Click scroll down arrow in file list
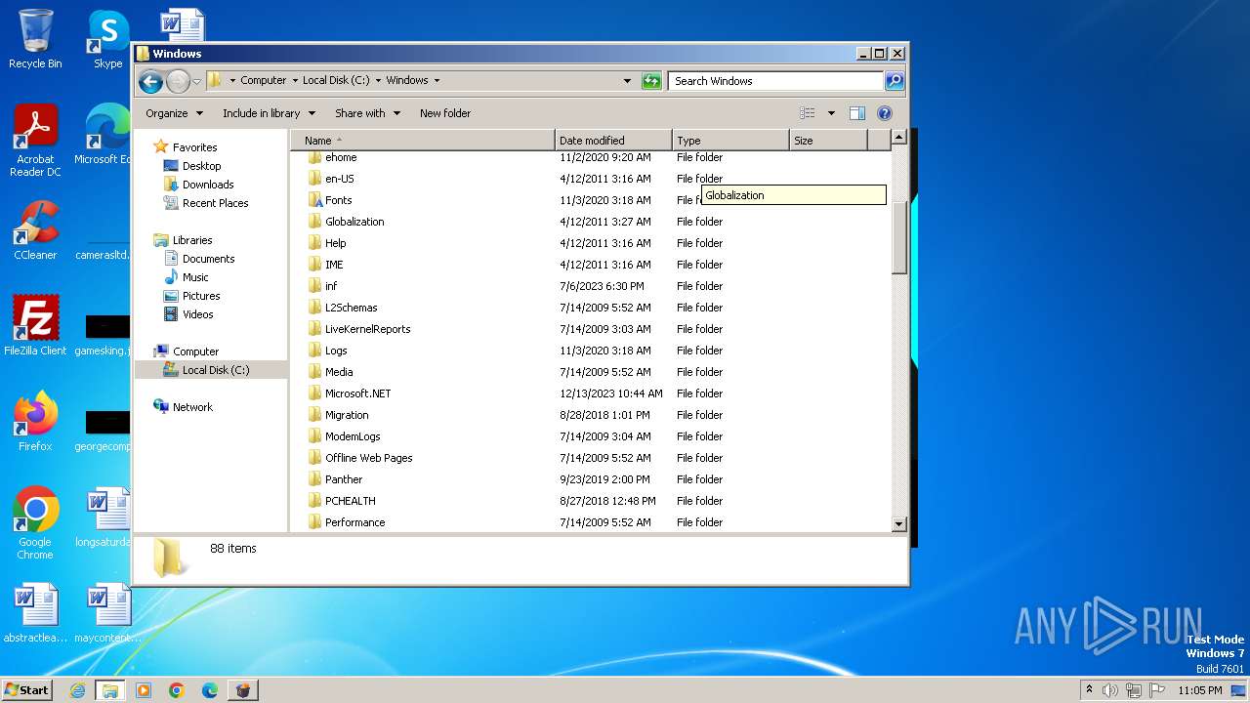This screenshot has height=703, width=1250. pyautogui.click(x=899, y=524)
